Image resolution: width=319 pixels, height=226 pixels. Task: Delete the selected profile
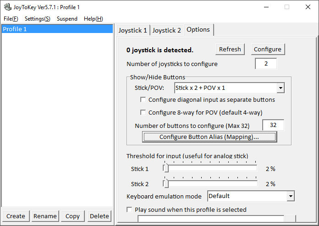pyautogui.click(x=99, y=216)
